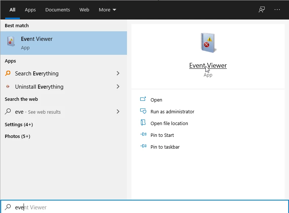Click the Open action icon
Image resolution: width=289 pixels, height=213 pixels.
point(143,99)
